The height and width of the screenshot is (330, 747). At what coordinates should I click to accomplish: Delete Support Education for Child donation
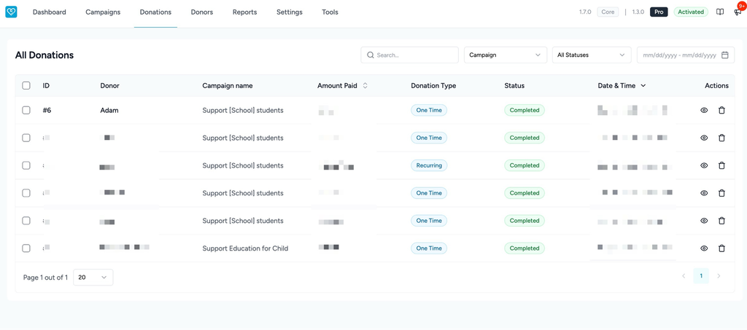721,248
